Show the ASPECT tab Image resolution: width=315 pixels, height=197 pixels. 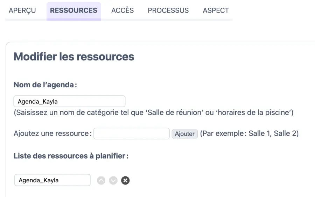216,10
